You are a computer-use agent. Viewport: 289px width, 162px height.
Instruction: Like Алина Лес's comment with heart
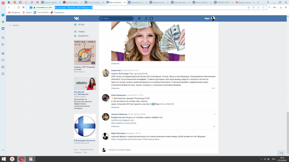point(213,88)
